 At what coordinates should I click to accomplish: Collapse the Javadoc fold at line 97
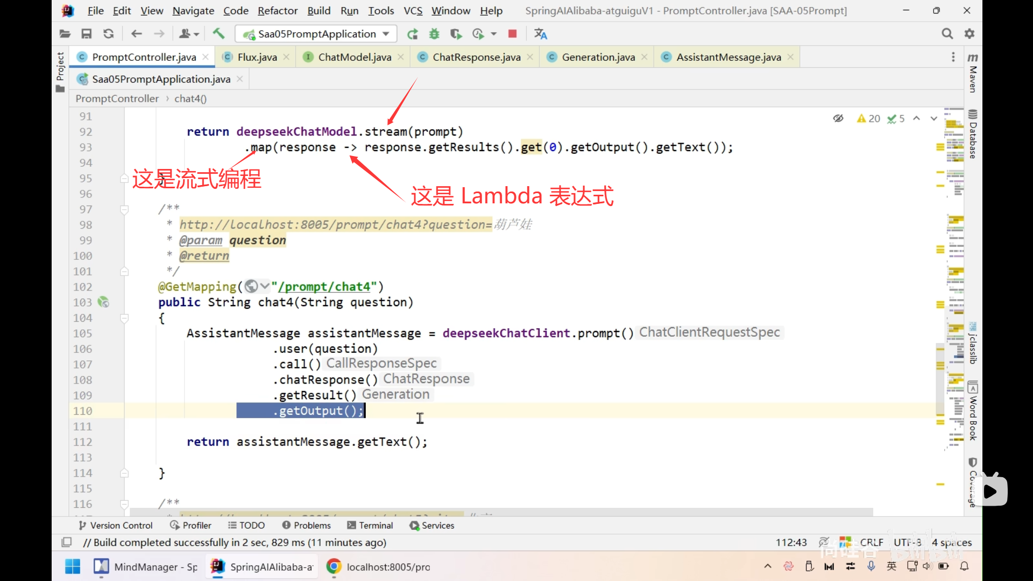124,209
